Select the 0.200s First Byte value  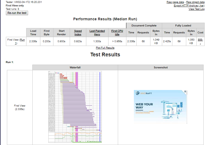pos(46,41)
